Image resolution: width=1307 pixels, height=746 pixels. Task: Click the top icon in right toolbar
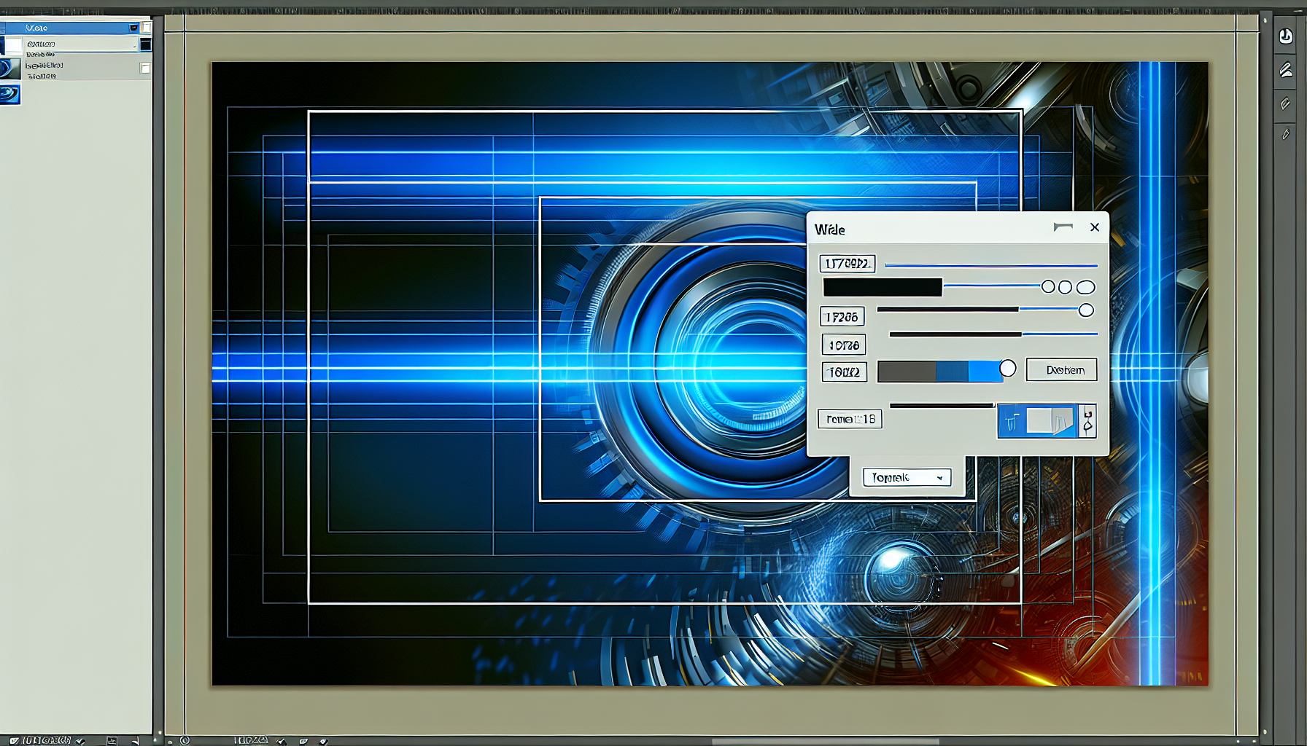(x=1285, y=36)
